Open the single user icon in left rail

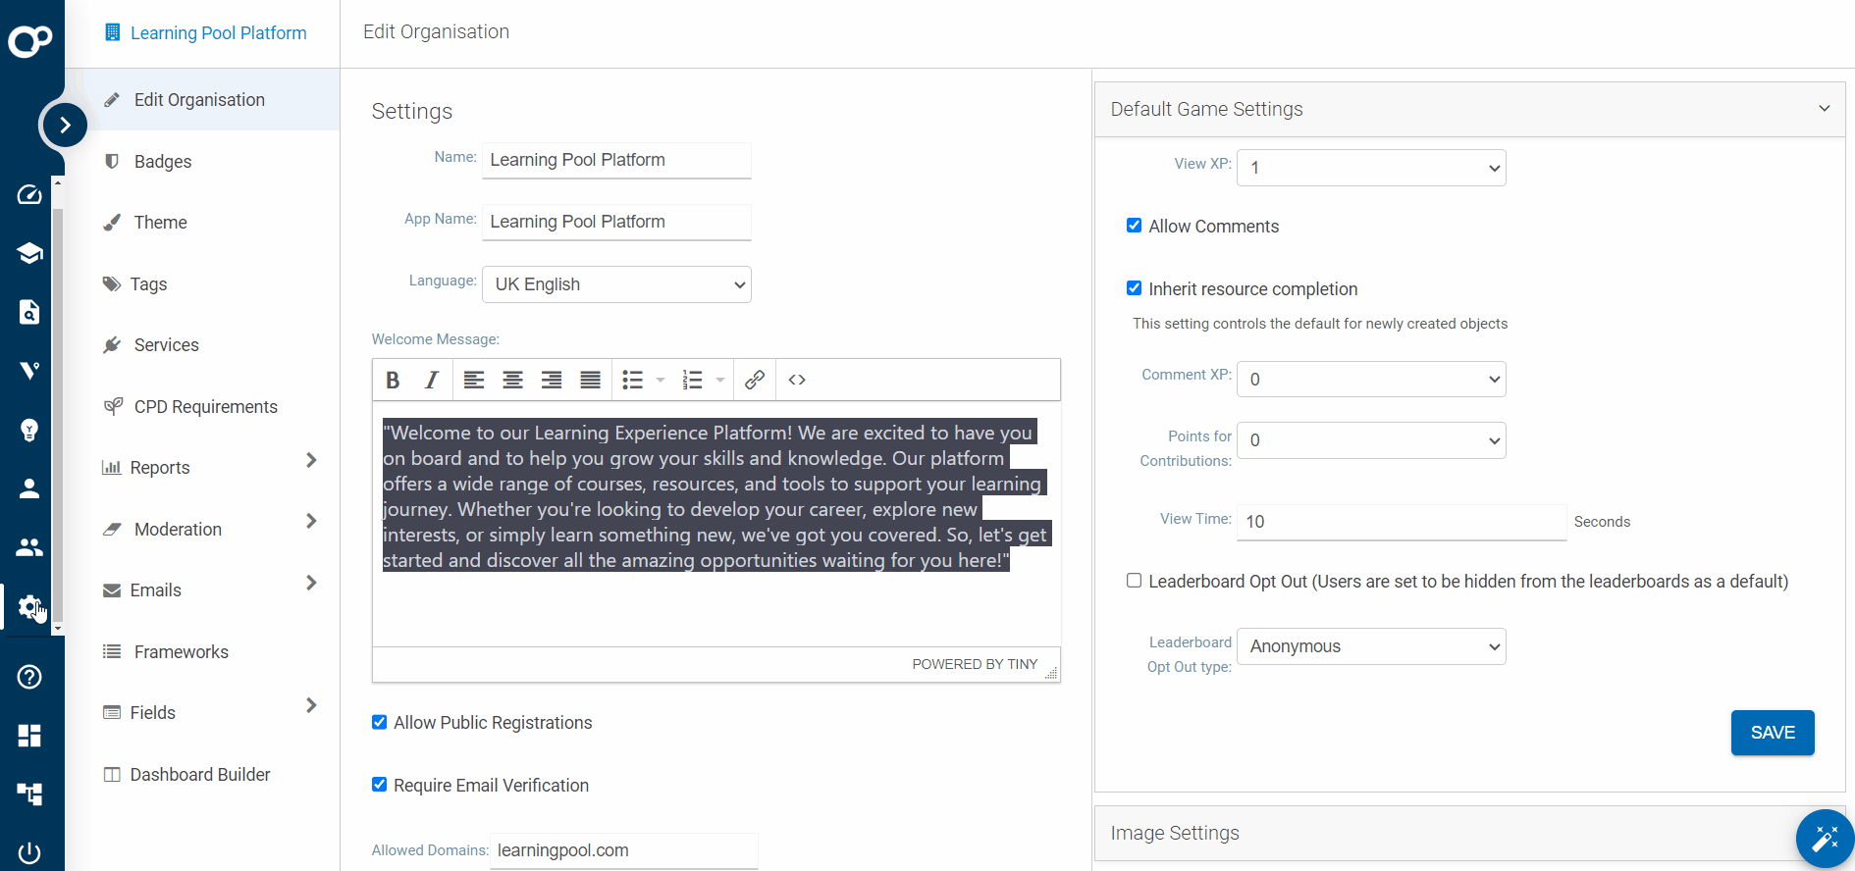coord(29,488)
